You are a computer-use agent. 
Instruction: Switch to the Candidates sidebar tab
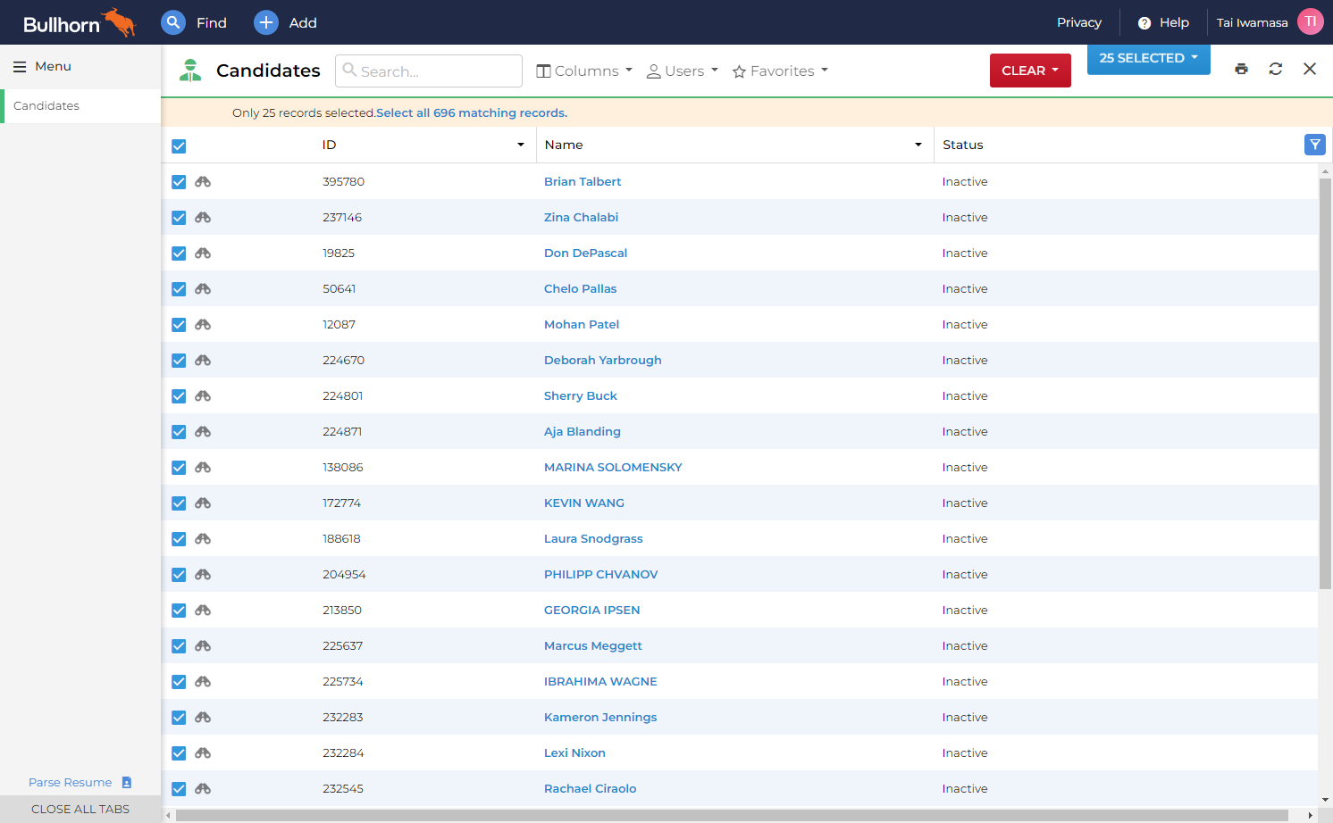80,105
